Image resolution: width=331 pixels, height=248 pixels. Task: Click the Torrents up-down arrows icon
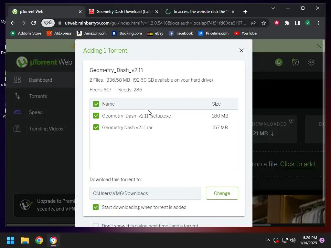click(x=17, y=96)
